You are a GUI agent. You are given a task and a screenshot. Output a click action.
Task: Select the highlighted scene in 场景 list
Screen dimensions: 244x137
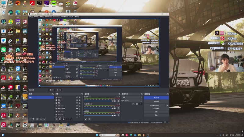click(41, 97)
